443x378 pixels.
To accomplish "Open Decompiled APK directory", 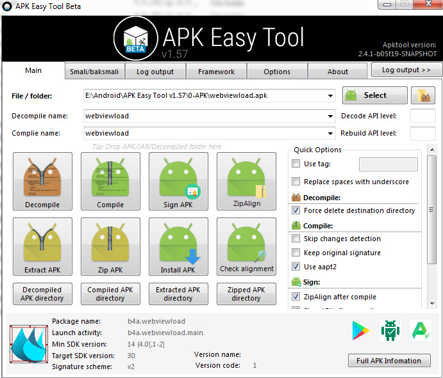I will click(42, 294).
